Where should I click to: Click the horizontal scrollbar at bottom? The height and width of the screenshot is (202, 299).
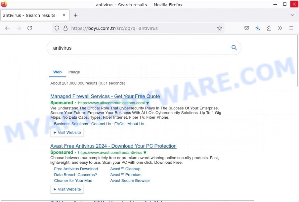tap(127, 201)
